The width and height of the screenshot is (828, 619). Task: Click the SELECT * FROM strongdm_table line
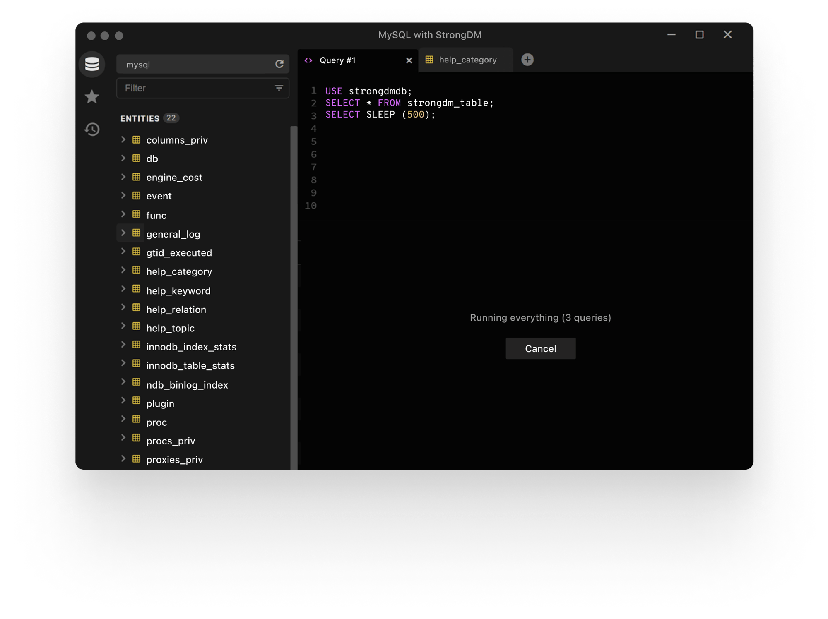pos(409,103)
